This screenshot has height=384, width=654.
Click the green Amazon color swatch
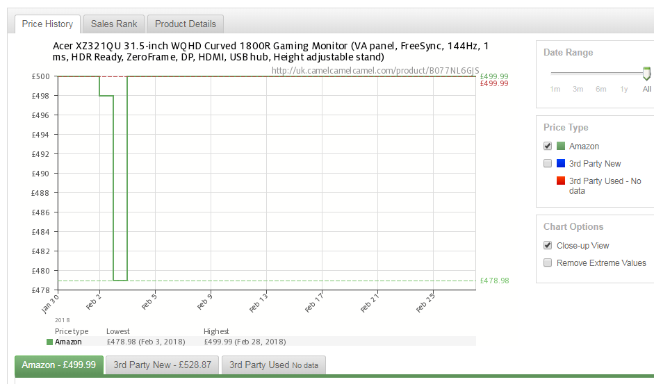pyautogui.click(x=561, y=146)
